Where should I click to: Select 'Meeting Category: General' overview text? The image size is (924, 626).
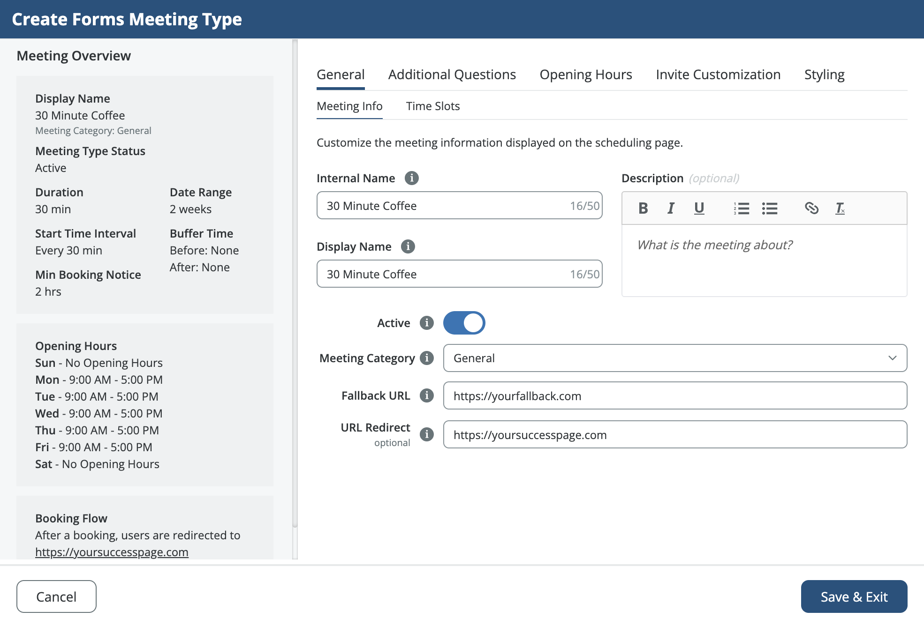pos(93,131)
